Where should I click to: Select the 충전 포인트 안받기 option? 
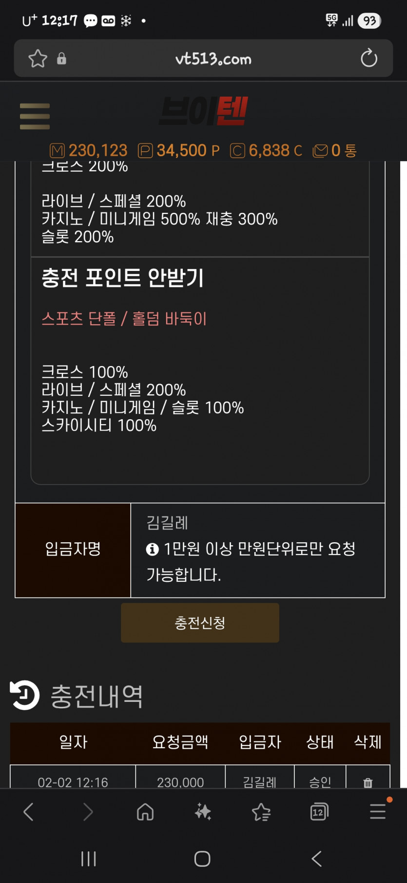[123, 278]
